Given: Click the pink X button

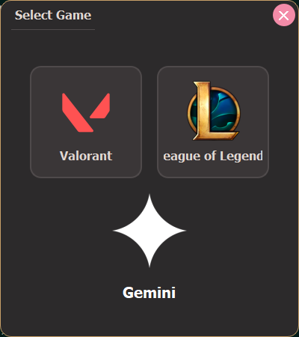Looking at the screenshot, I should pos(284,15).
